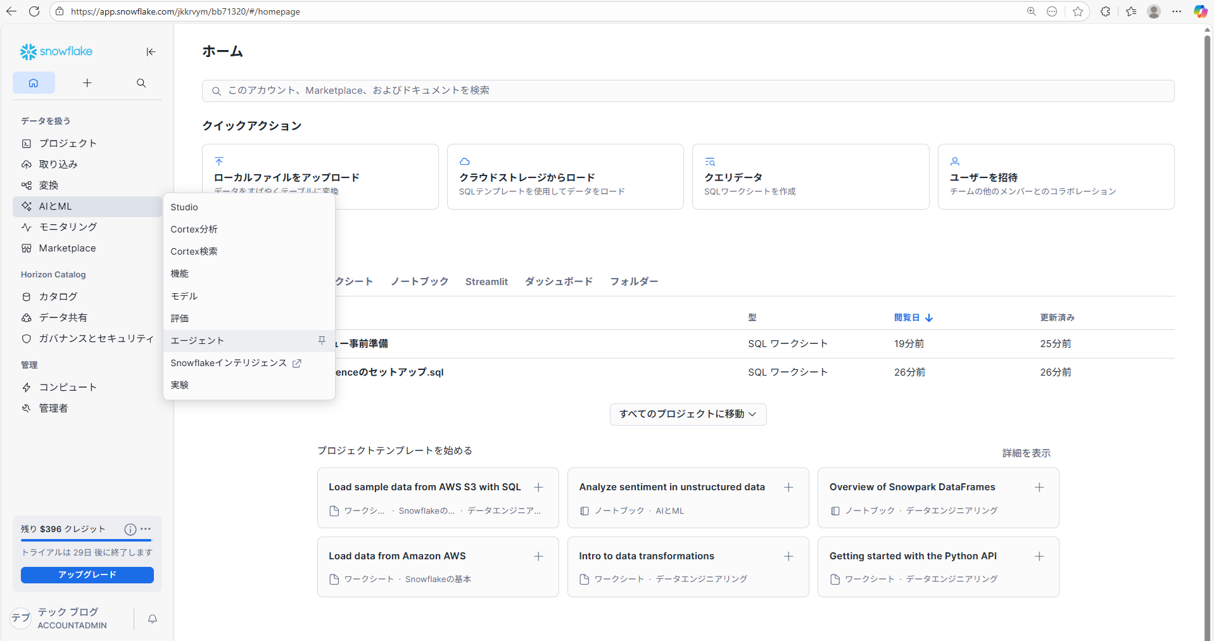The width and height of the screenshot is (1214, 641).
Task: Pin the エージェント menu item
Action: point(322,341)
